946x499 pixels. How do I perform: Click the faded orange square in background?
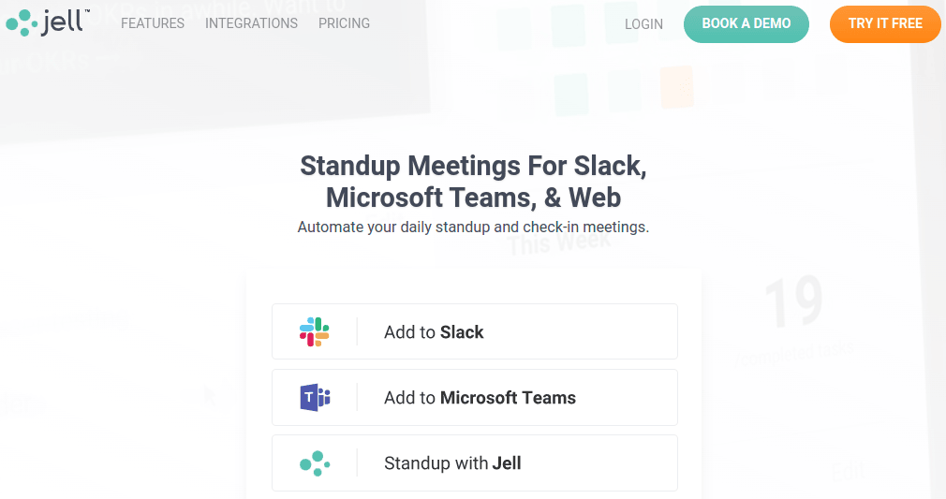pyautogui.click(x=677, y=87)
